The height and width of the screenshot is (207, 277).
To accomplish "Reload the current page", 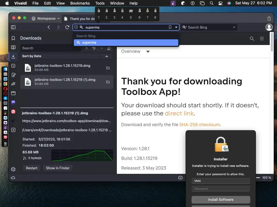I will (x=67, y=27).
